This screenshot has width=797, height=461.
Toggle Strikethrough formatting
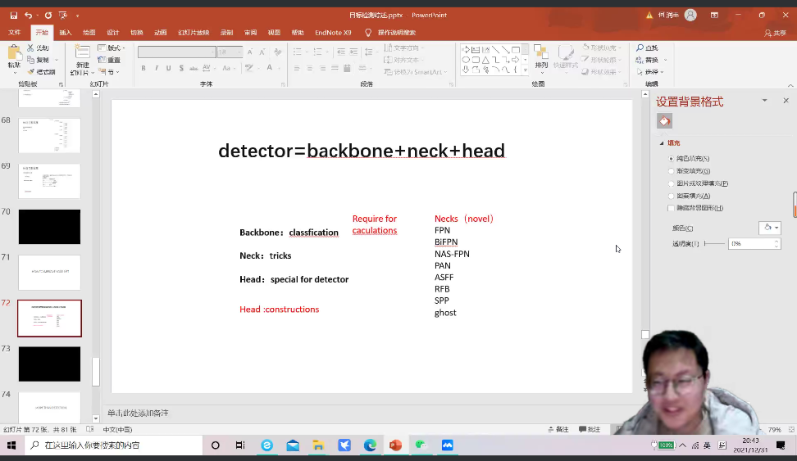tap(194, 68)
